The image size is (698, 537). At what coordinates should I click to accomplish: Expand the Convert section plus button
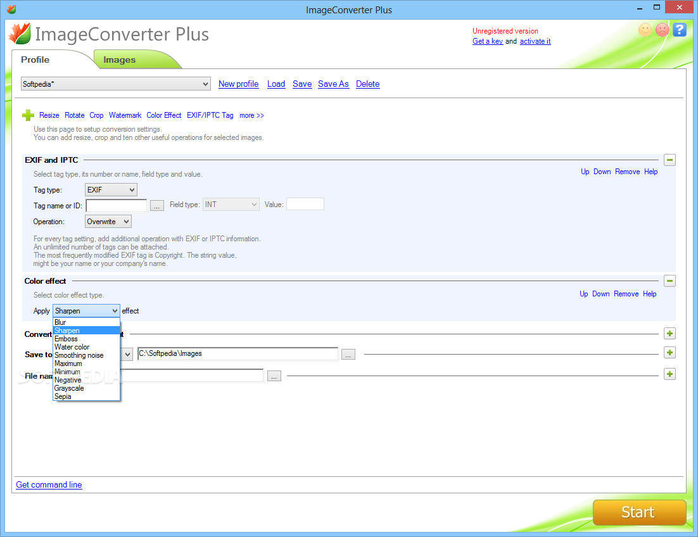pos(669,334)
